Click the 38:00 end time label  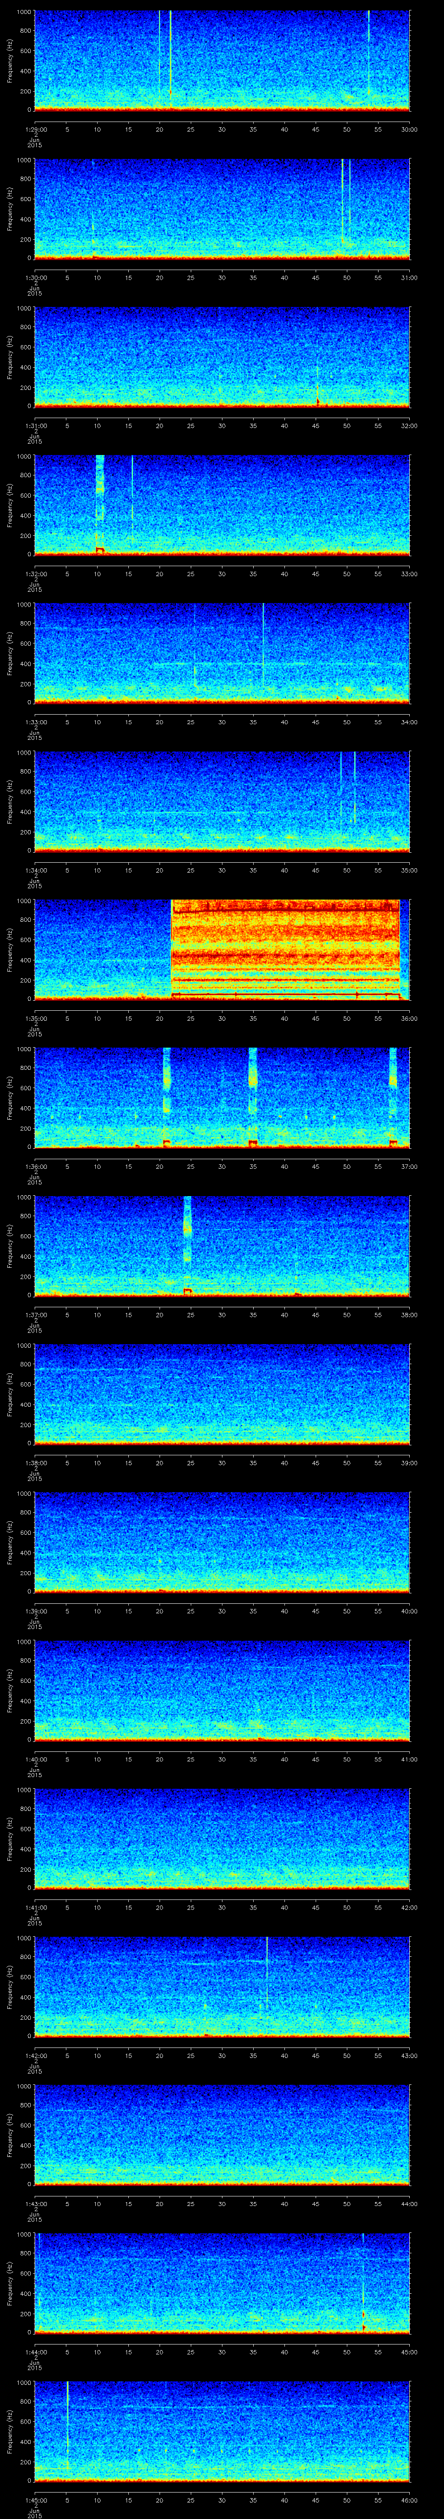[x=409, y=1314]
